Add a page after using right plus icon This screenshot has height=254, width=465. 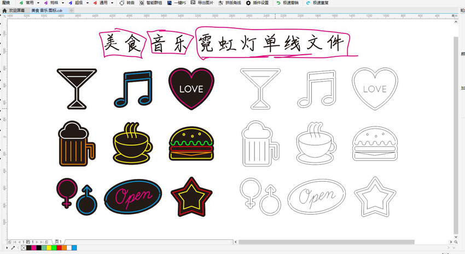point(47,242)
